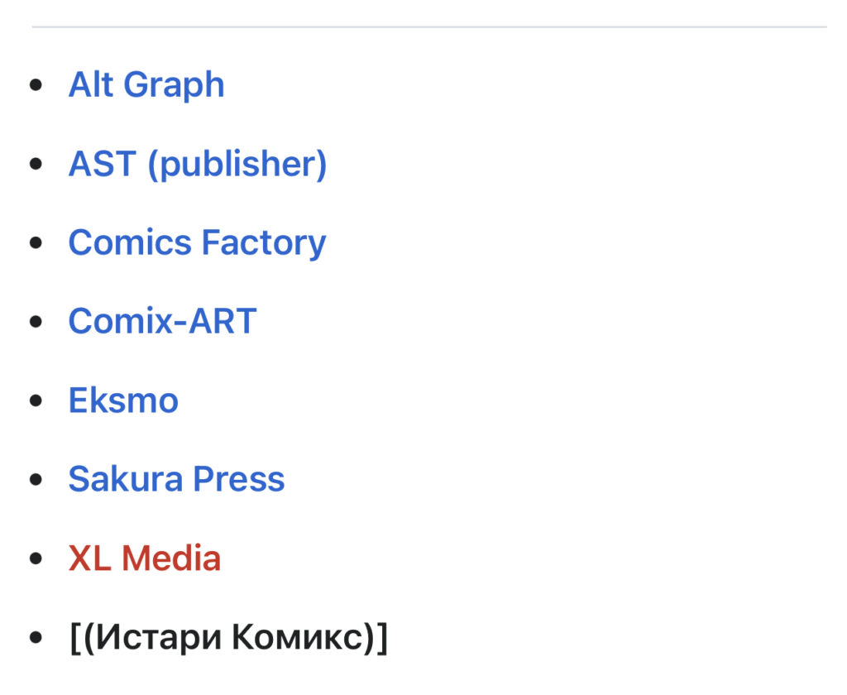Click the word "Factory" in Comics Factory
847x695 pixels.
(x=263, y=242)
